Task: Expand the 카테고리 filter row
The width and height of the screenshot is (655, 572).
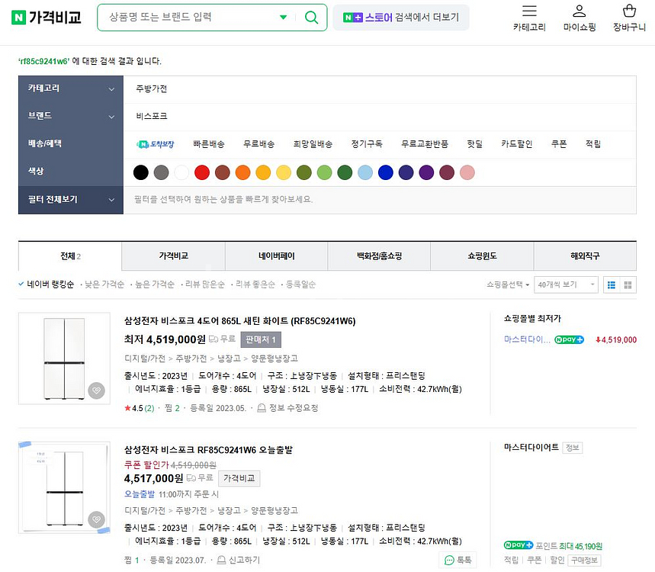Action: pyautogui.click(x=71, y=88)
